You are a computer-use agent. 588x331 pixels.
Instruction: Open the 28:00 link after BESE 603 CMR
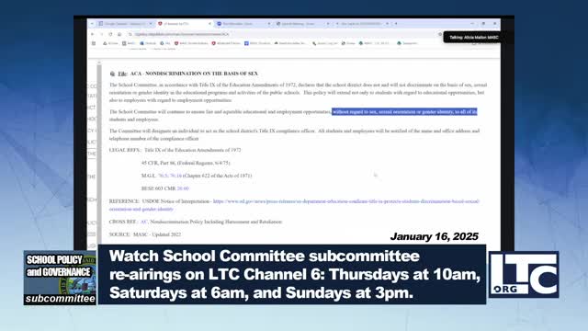tap(183, 188)
